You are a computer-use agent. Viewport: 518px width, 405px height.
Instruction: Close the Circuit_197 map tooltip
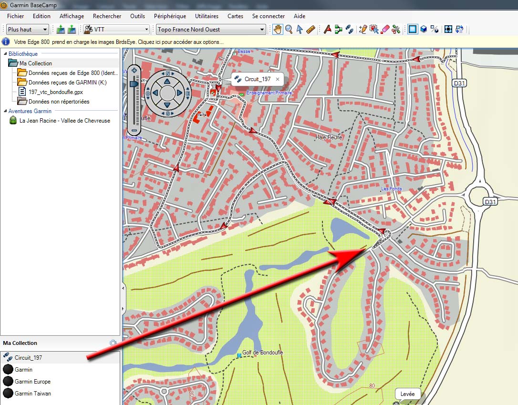tap(278, 79)
